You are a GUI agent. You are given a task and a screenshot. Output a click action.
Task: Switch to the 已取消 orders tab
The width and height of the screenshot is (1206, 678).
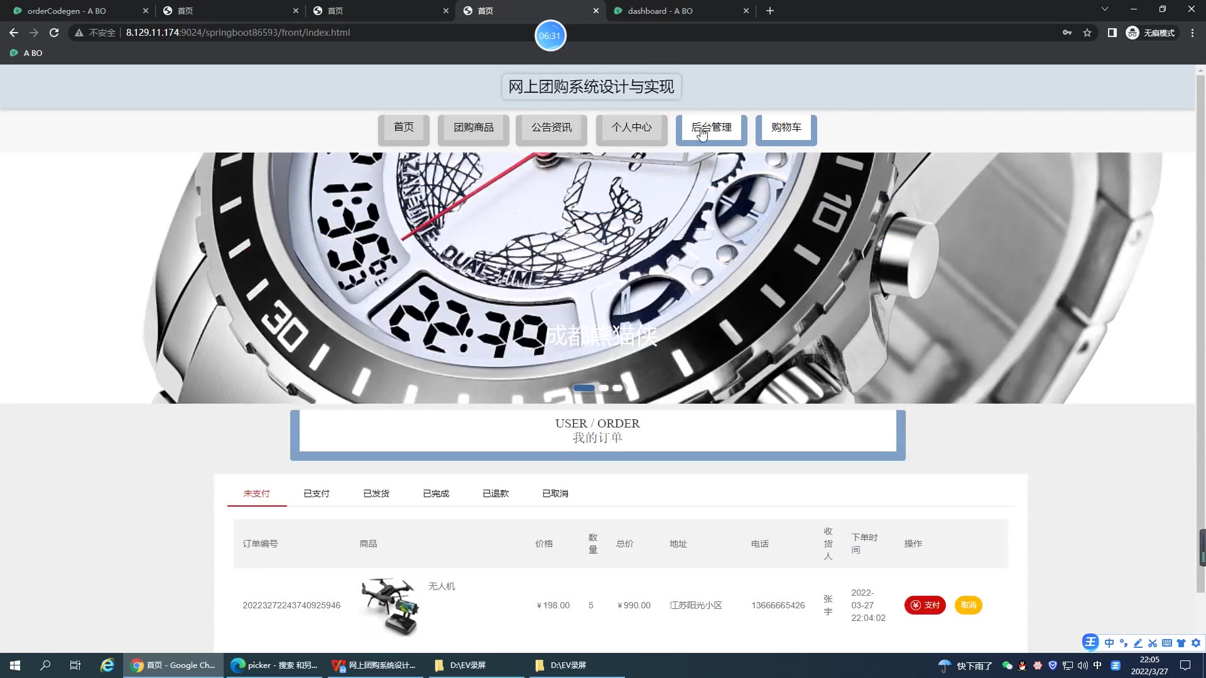(555, 493)
